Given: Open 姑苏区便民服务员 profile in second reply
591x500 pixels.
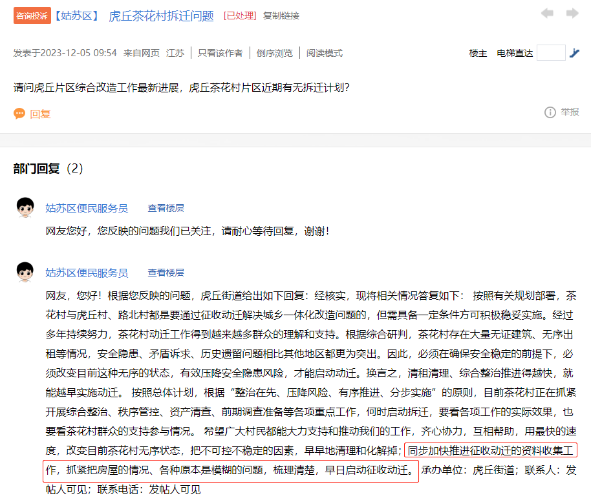Looking at the screenshot, I should 87,273.
